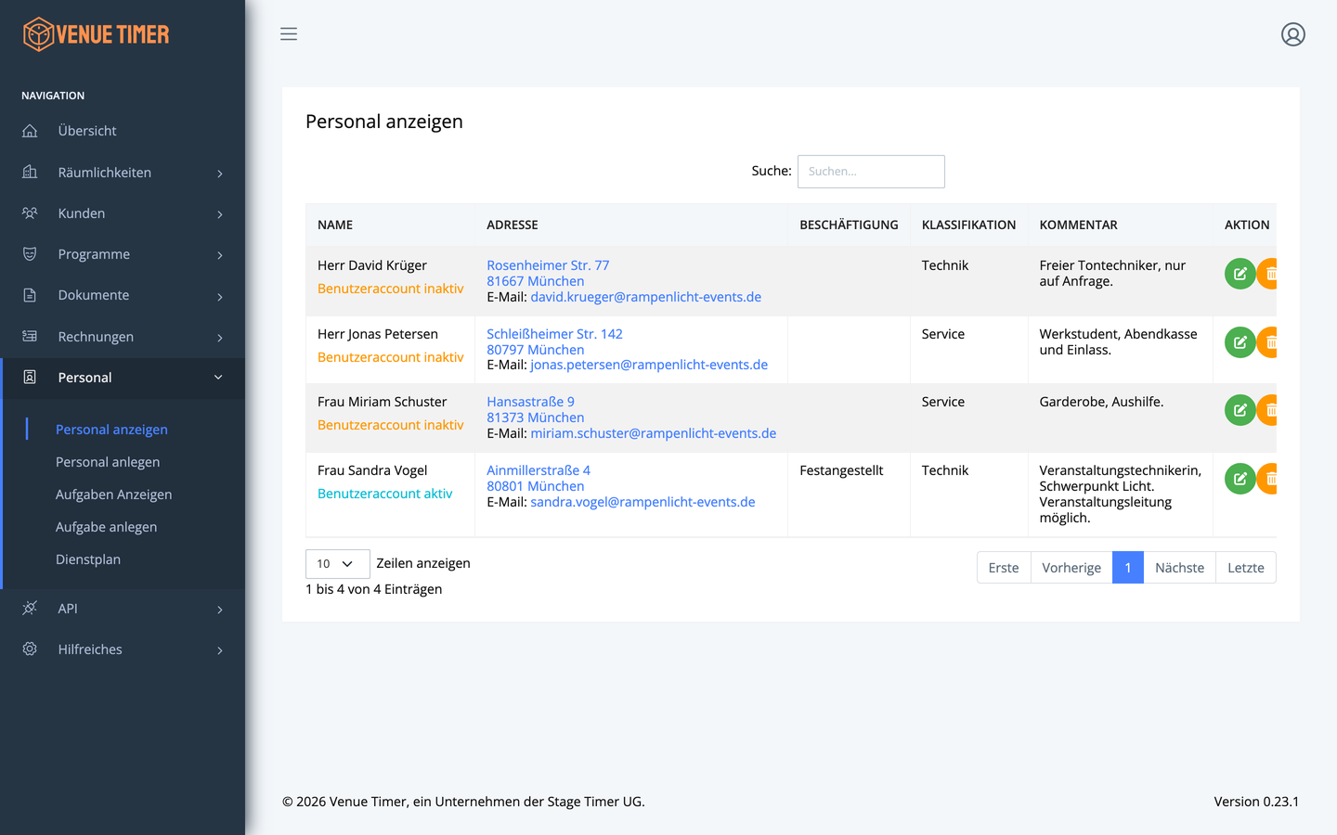Image resolution: width=1337 pixels, height=835 pixels.
Task: Select Personal anlegen in the sidebar
Action: (108, 462)
